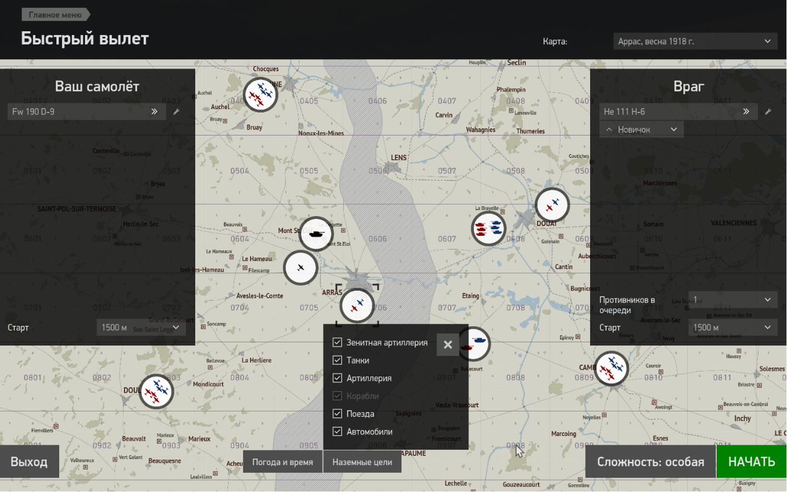Toggle the Танки checkbox

(337, 360)
